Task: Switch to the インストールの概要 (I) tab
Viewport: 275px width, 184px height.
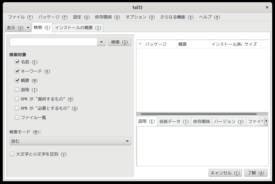Action: (78, 28)
